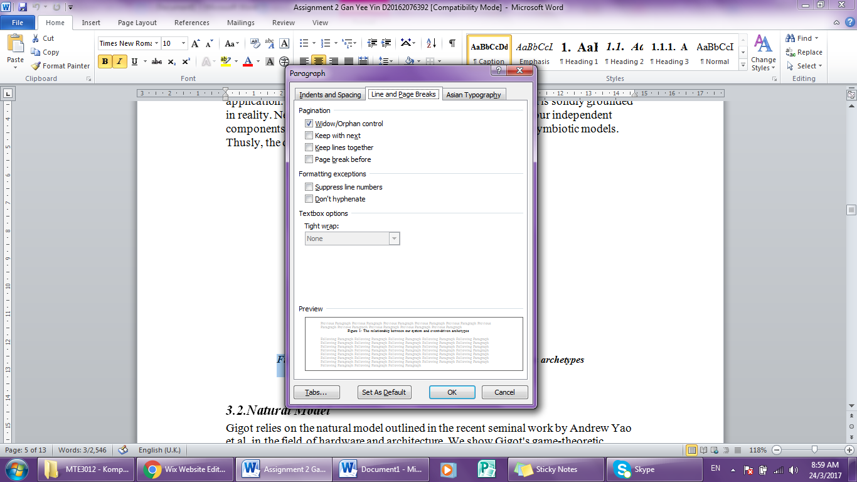The height and width of the screenshot is (482, 857).
Task: Toggle Show/Hide paragraph marks icon
Action: [452, 43]
